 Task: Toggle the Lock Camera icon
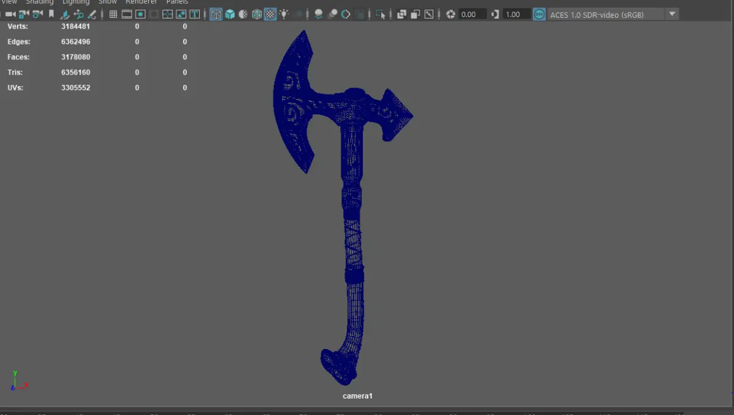pos(24,14)
